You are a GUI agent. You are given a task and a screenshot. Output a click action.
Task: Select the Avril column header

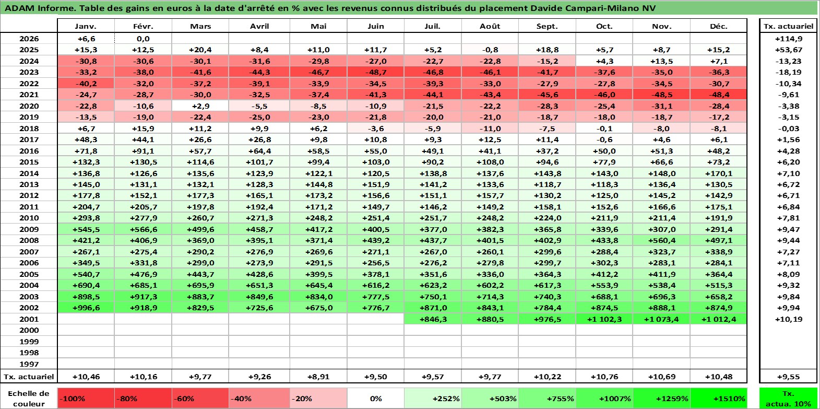click(x=259, y=26)
